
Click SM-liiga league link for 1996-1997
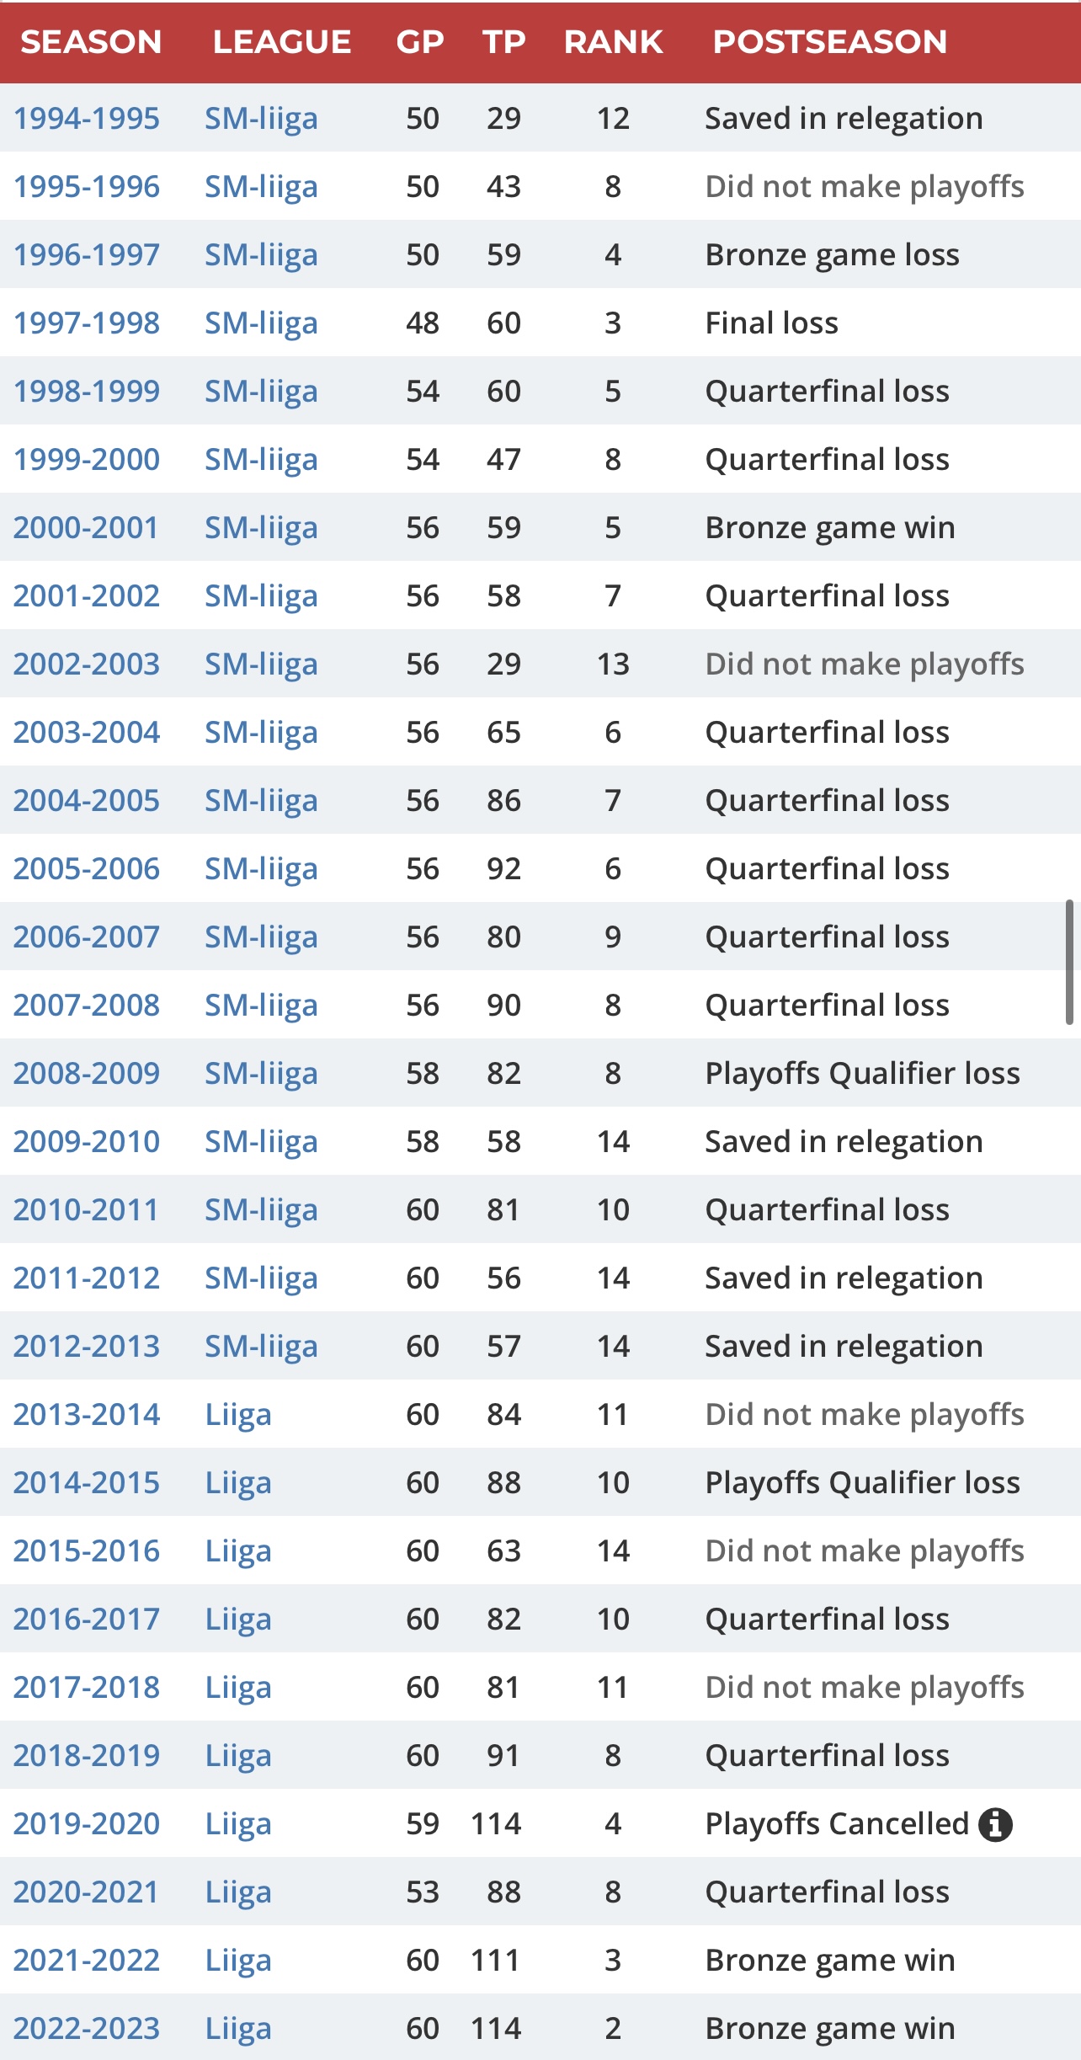pos(261,255)
